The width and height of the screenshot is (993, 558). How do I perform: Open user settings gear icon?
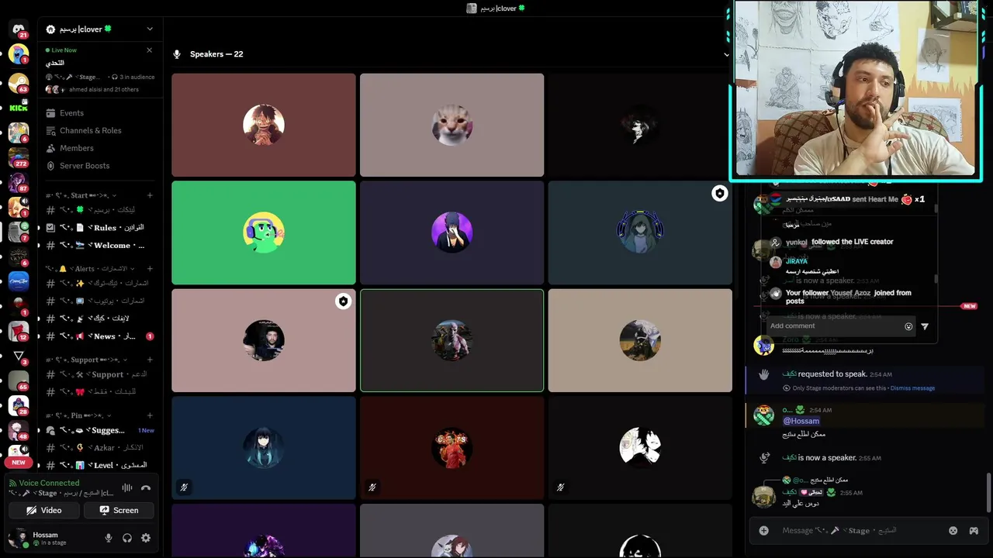(x=146, y=538)
